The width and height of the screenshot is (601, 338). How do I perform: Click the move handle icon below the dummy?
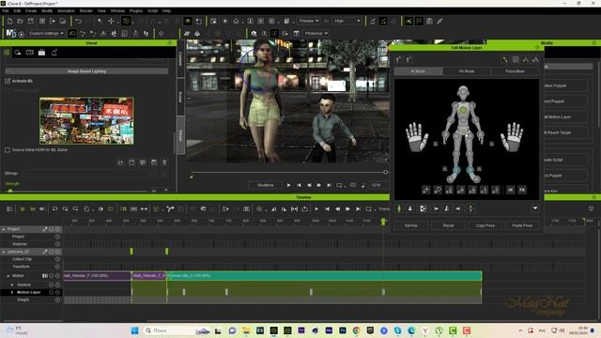[425, 190]
